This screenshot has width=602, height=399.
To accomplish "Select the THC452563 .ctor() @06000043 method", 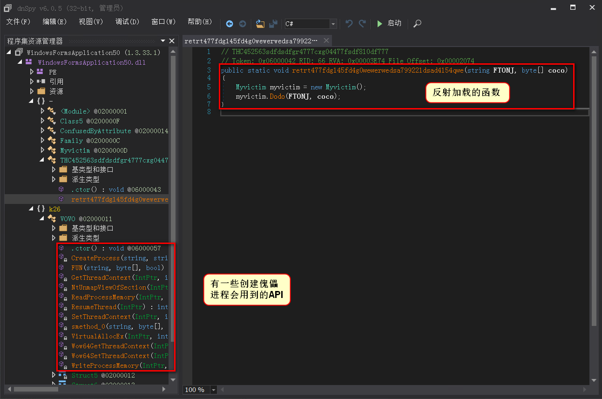I will (x=116, y=189).
